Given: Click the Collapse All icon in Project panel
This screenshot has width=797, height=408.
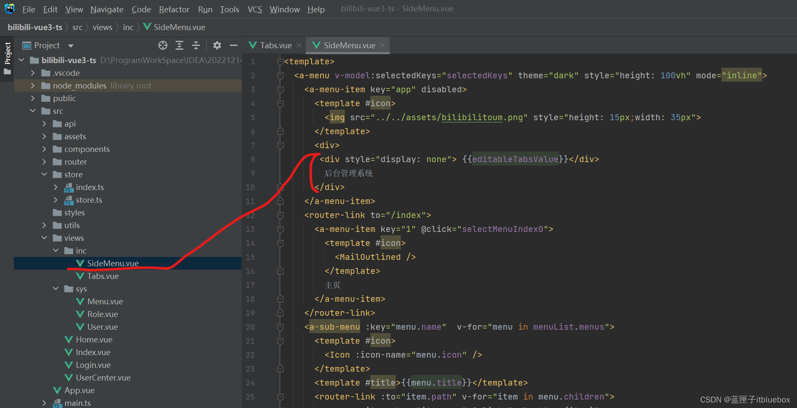Looking at the screenshot, I should pos(196,45).
